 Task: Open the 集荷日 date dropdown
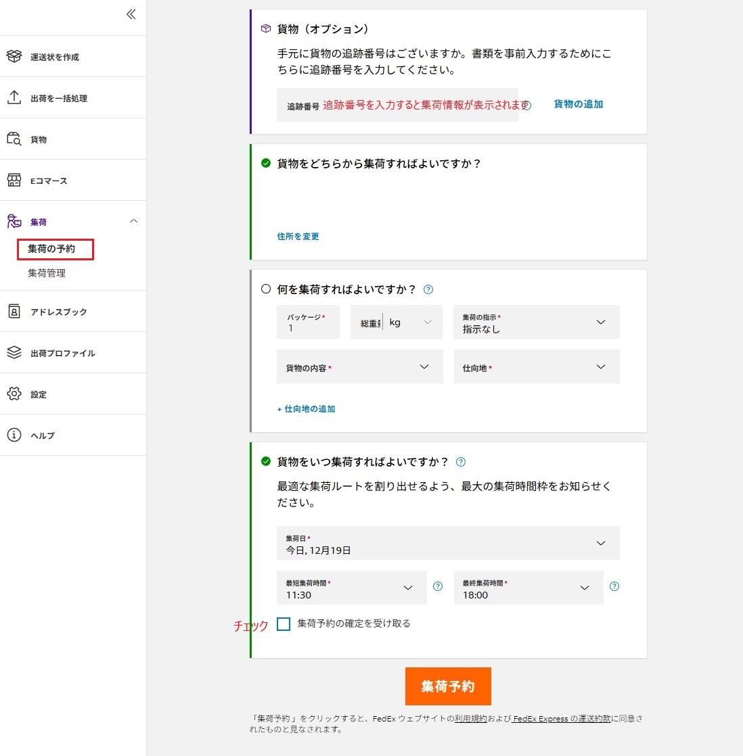click(447, 543)
